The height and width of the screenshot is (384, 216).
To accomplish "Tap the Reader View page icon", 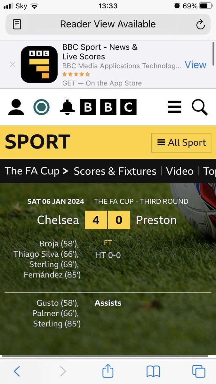I will tap(17, 24).
